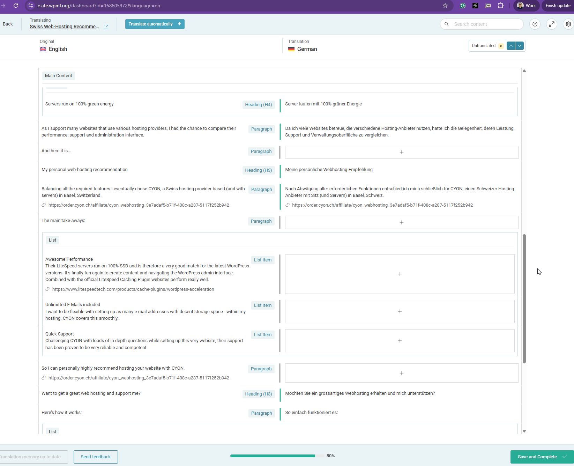Click Translate automatically button
This screenshot has width=574, height=466.
[155, 24]
